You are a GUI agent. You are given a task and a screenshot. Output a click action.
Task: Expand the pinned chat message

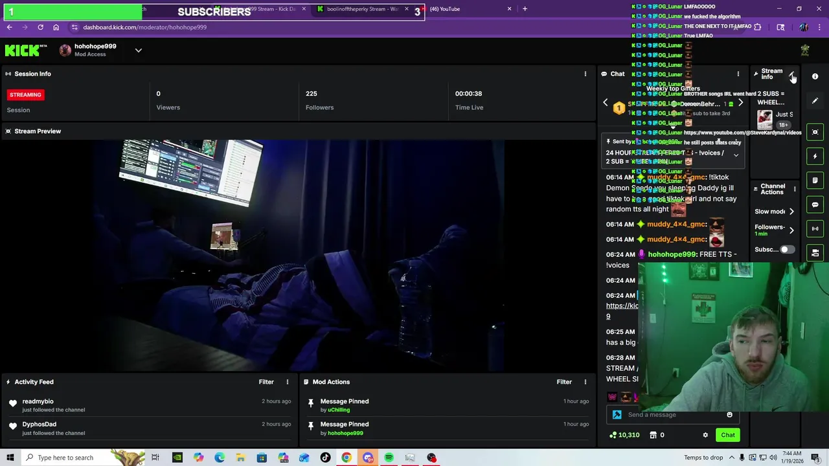736,155
